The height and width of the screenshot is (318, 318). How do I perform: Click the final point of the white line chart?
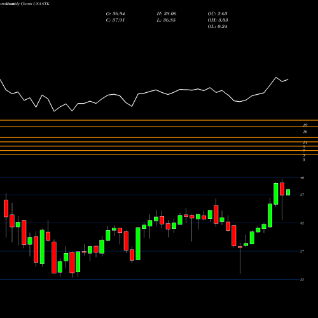coord(288,79)
